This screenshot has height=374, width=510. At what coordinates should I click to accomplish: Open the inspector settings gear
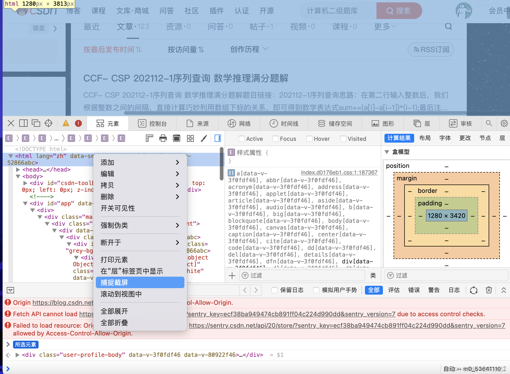coord(504,123)
